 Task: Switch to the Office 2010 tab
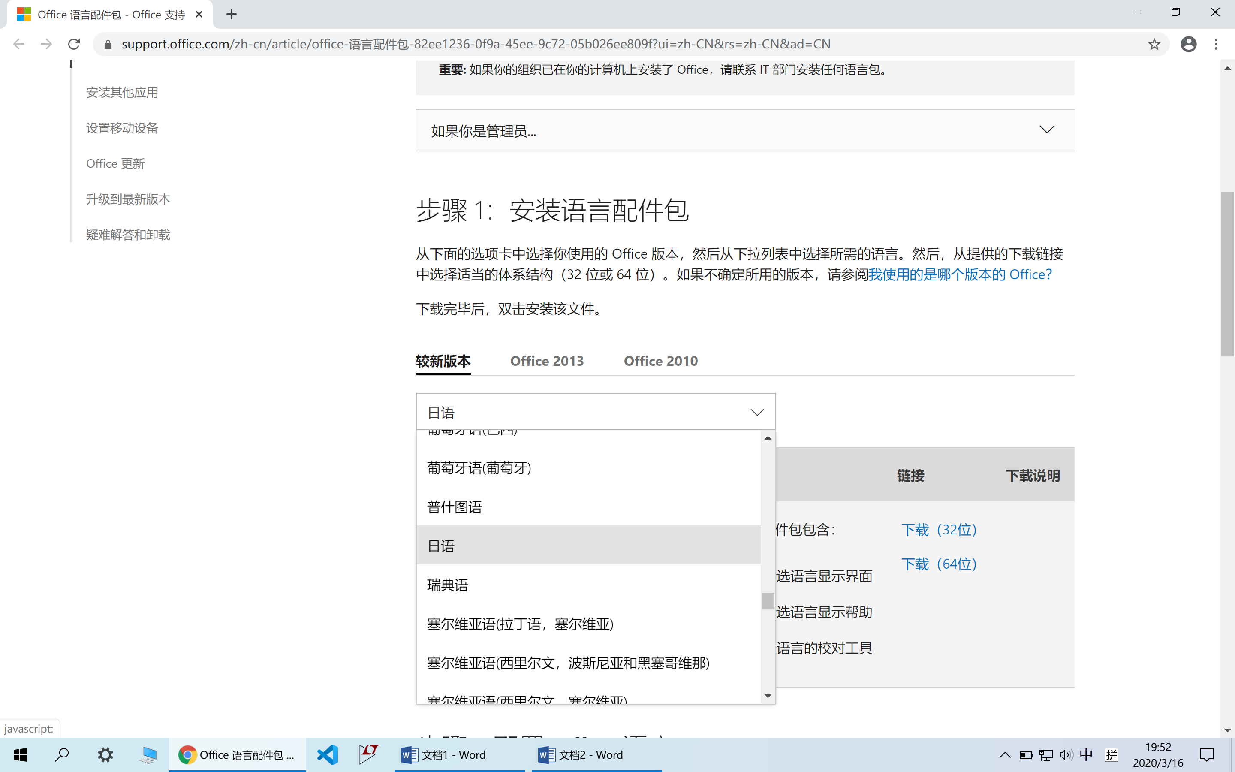click(661, 361)
